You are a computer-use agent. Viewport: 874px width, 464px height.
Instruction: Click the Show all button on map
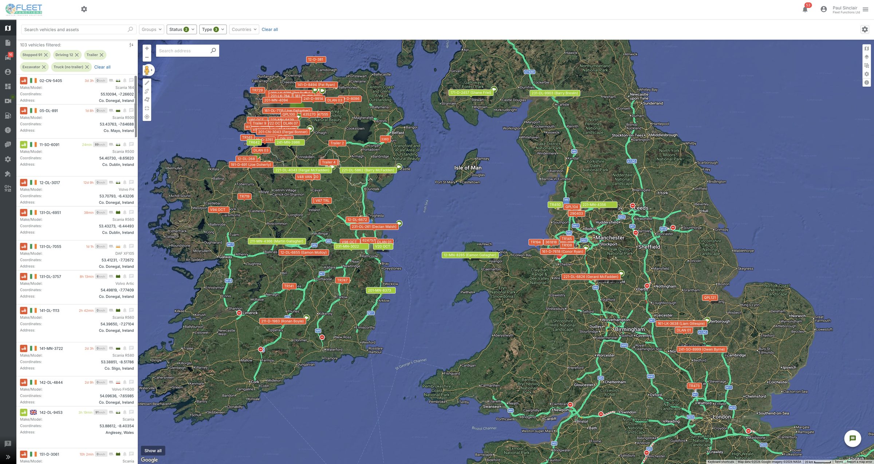coord(153,451)
